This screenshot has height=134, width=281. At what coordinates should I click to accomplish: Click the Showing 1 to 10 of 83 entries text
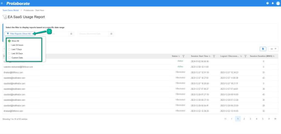click(15, 119)
